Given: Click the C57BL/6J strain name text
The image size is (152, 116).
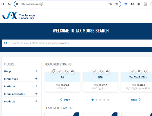Looking at the screenshot, I should pyautogui.click(x=62, y=88).
